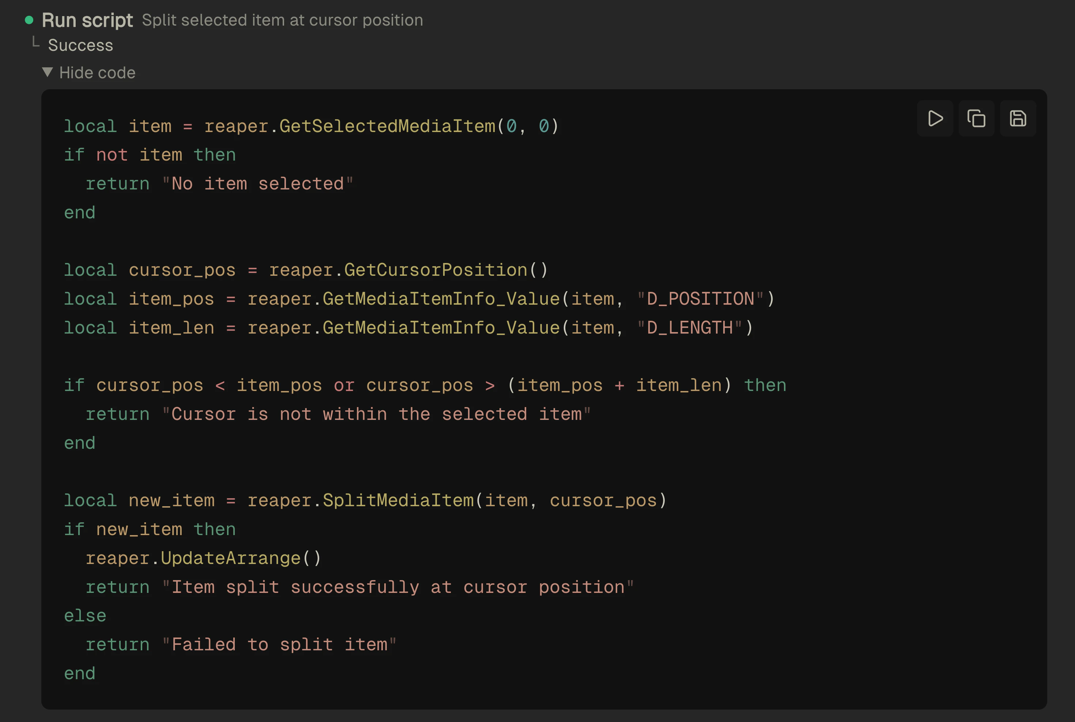Click the "No item selected" string
1075x722 pixels.
[x=257, y=184]
